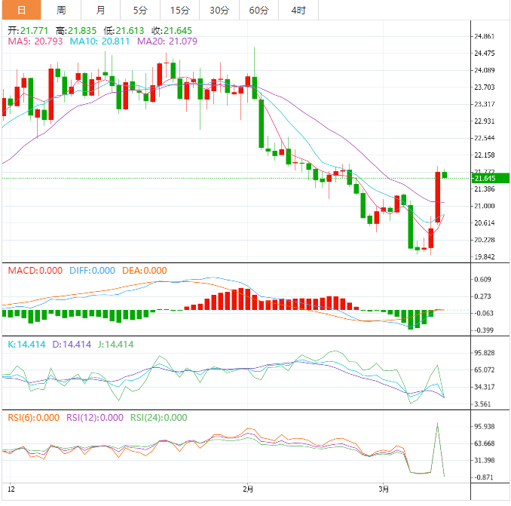Screen dimensions: 511x506
Task: Select the 日 daily chart tab
Action: (x=20, y=10)
